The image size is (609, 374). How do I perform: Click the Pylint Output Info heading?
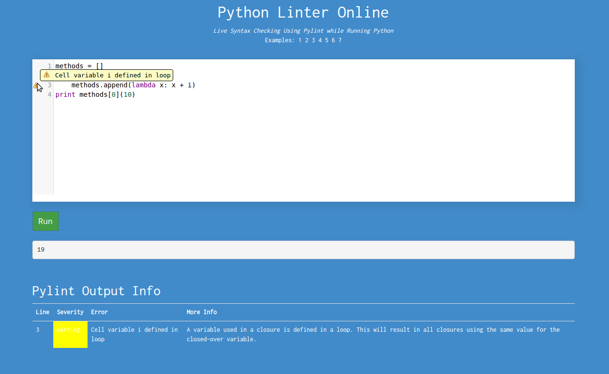pos(96,291)
